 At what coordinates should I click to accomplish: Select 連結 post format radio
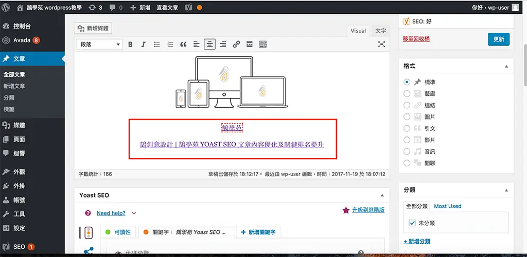coord(407,105)
